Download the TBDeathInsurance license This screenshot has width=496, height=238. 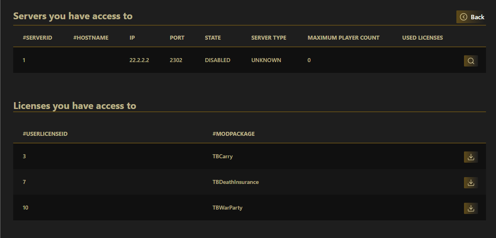tap(471, 183)
